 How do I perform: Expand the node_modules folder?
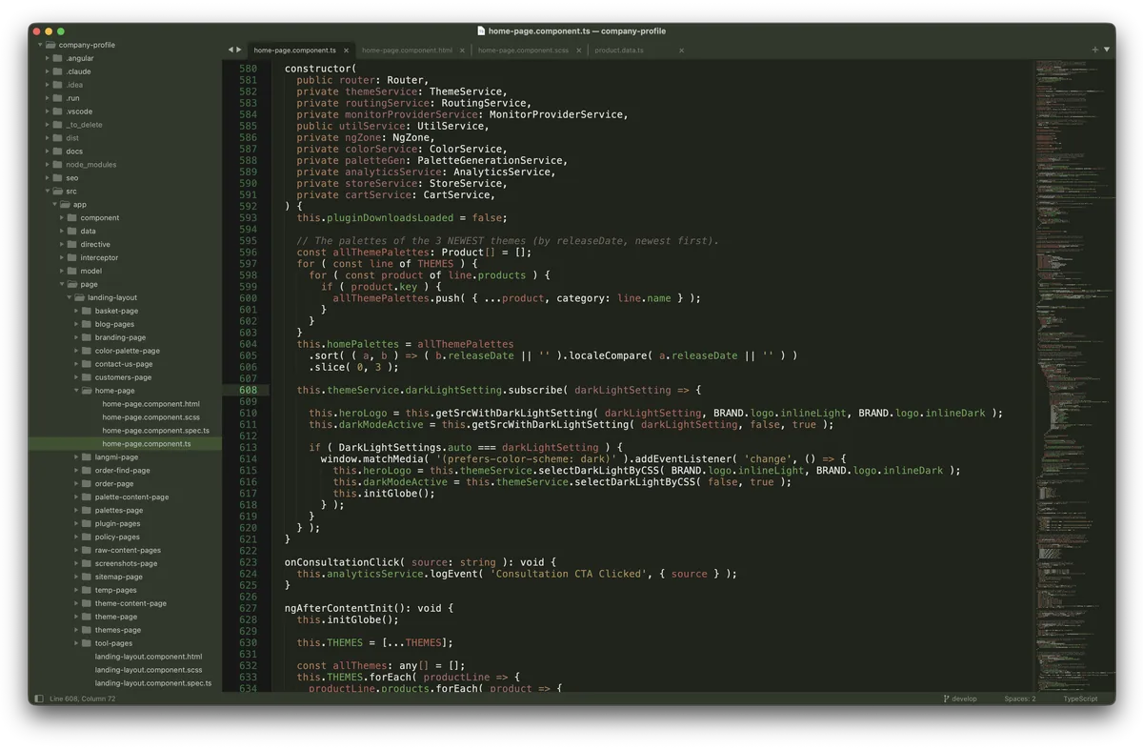coord(47,165)
